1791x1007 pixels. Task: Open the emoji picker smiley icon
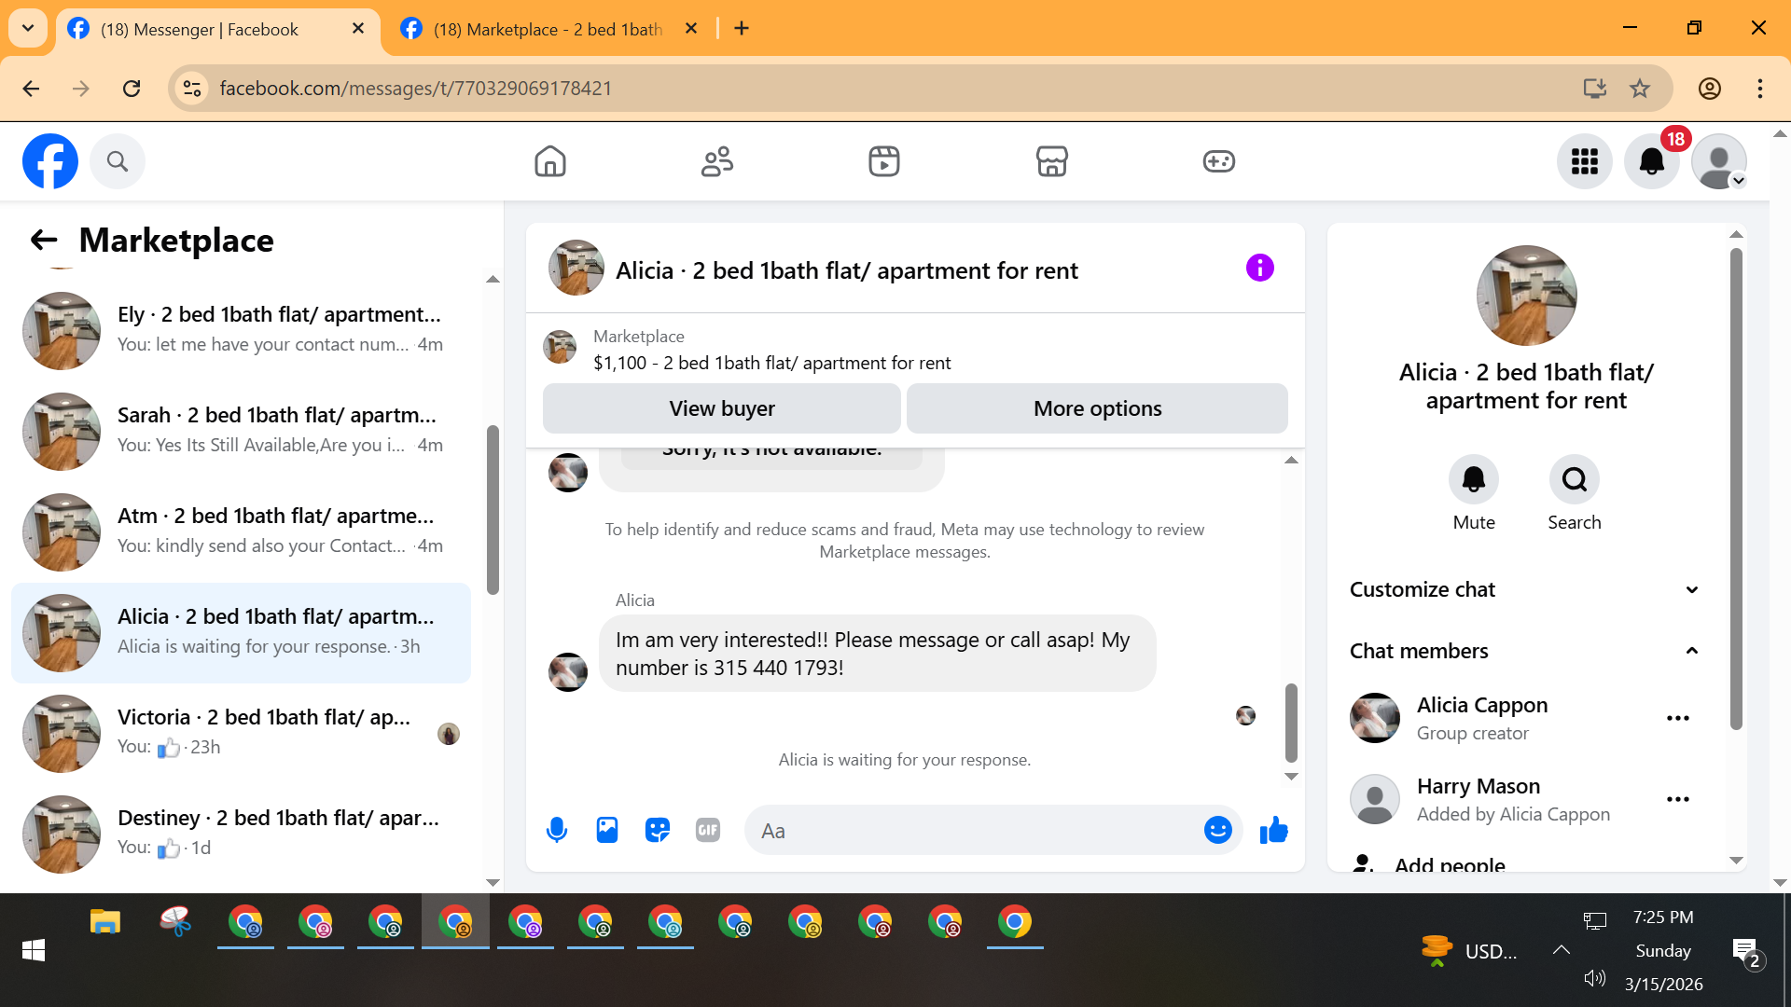(x=1218, y=830)
